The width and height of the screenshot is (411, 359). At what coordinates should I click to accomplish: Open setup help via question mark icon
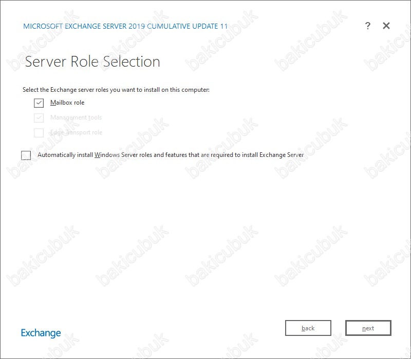tap(368, 26)
